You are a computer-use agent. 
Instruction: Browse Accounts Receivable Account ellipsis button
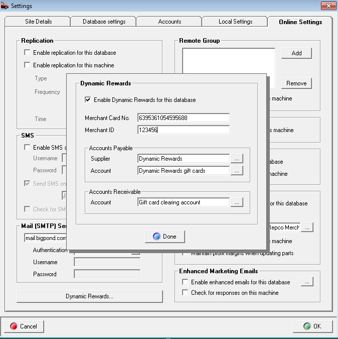[237, 202]
